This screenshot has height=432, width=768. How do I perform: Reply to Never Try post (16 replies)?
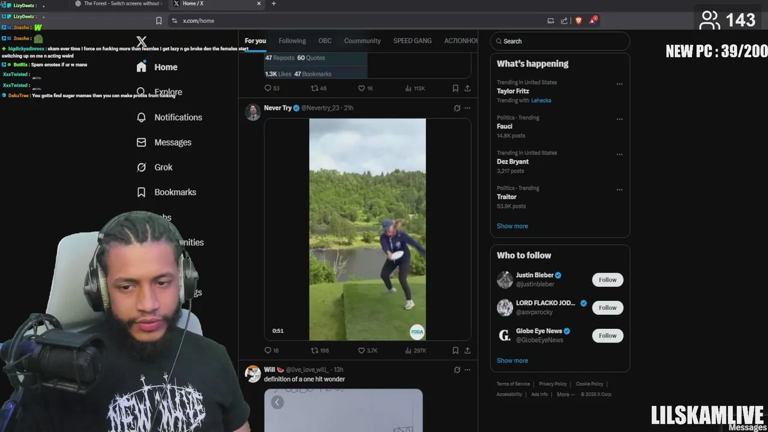tap(271, 350)
